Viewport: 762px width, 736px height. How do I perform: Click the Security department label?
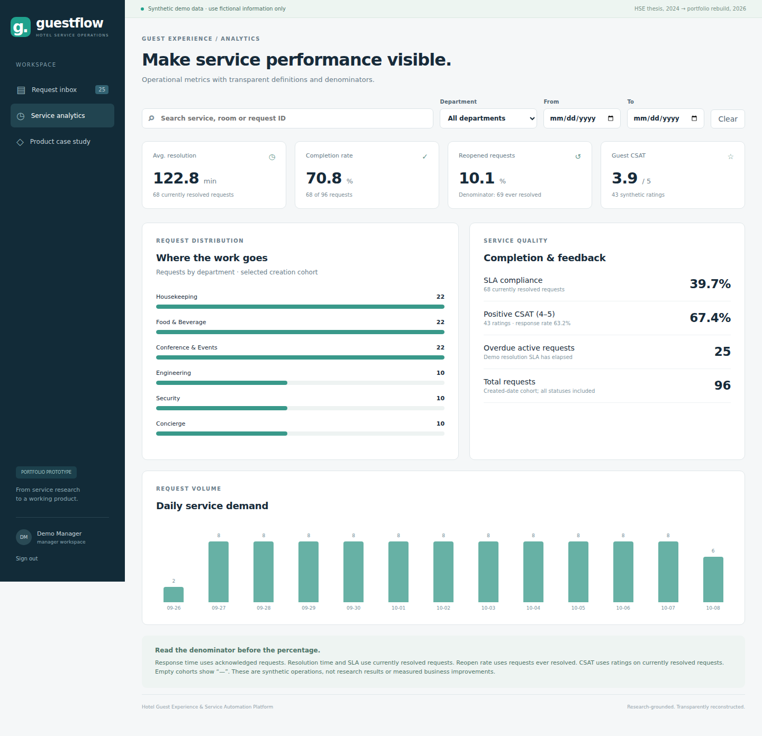coord(168,398)
